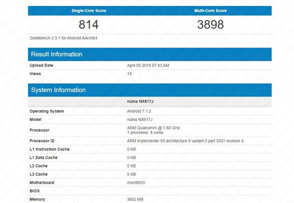Select the L3 Cache 0 KB value
The height and width of the screenshot is (203, 294).
(x=131, y=174)
